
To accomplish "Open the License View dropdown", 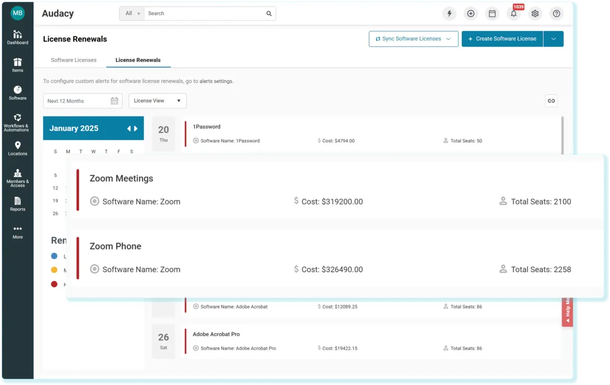I will pyautogui.click(x=157, y=101).
